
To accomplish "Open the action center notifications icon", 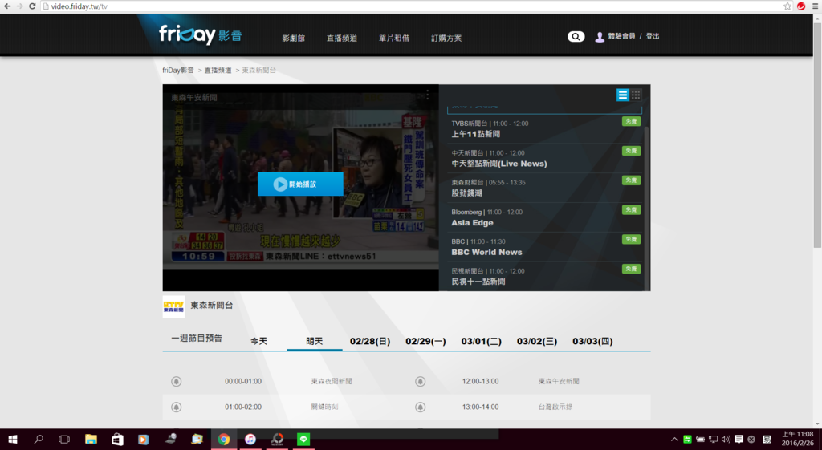I will tap(739, 439).
